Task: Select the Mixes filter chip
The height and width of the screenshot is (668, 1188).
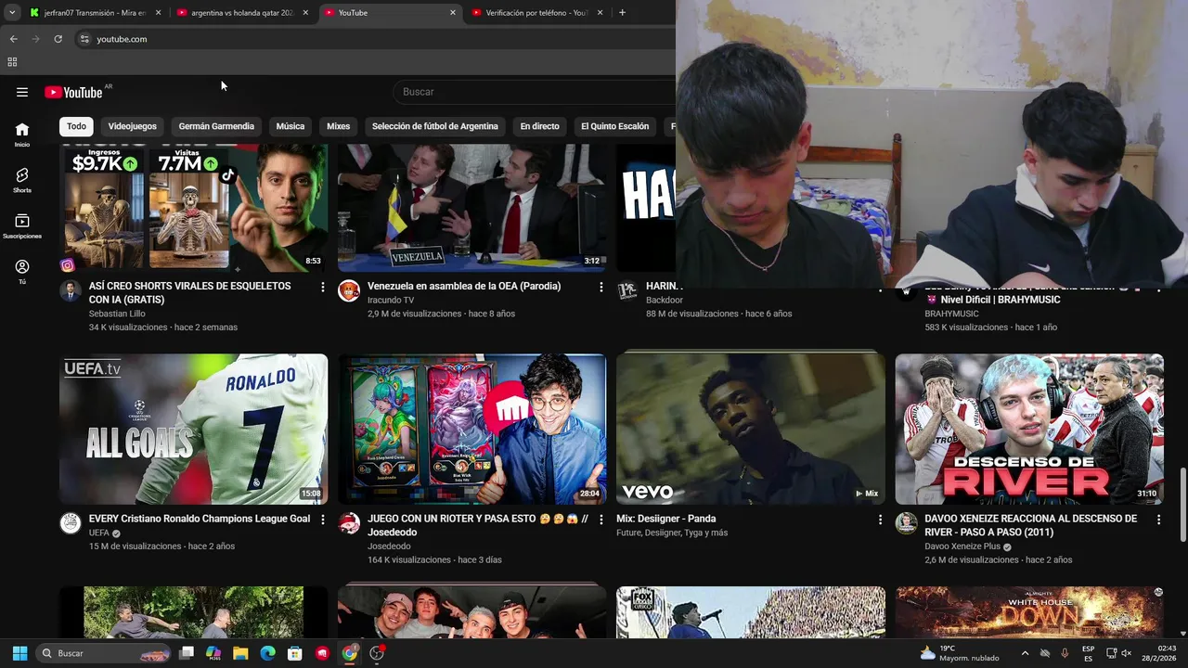Action: pos(339,126)
